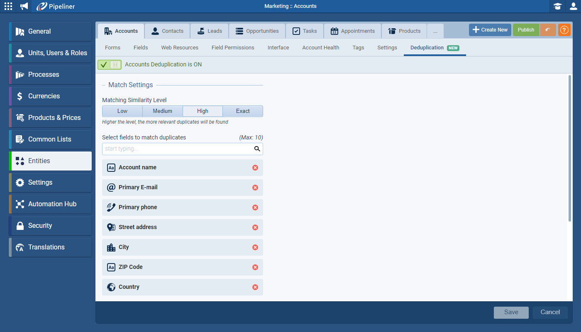581x332 pixels.
Task: Click the orange help question mark icon
Action: point(564,30)
